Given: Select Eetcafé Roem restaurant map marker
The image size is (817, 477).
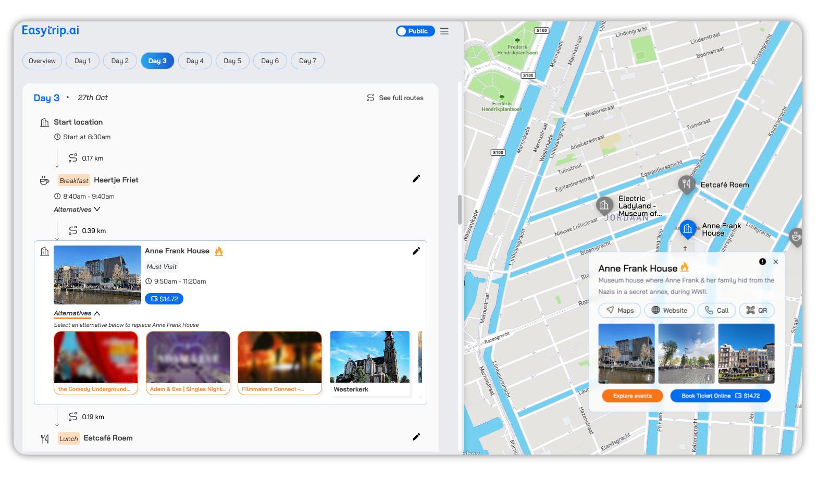Looking at the screenshot, I should click(686, 184).
